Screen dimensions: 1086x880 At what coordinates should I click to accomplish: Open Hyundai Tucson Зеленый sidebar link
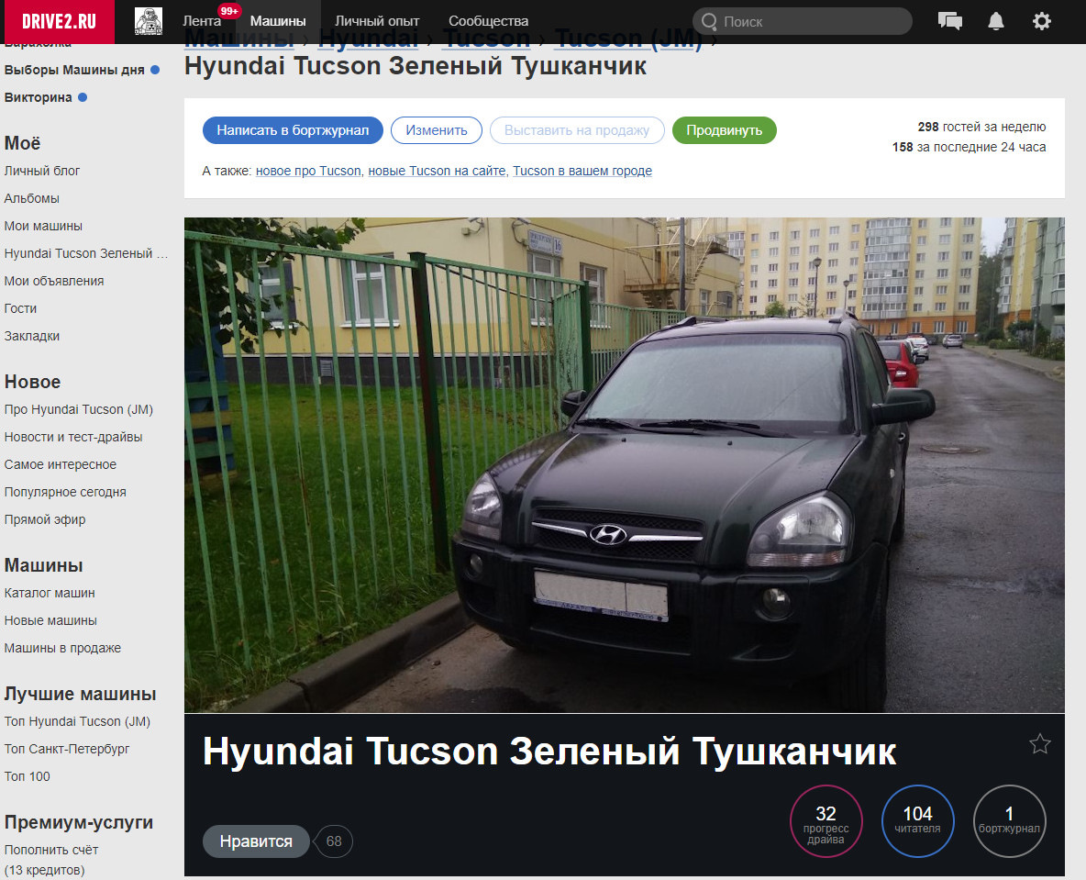coord(86,253)
